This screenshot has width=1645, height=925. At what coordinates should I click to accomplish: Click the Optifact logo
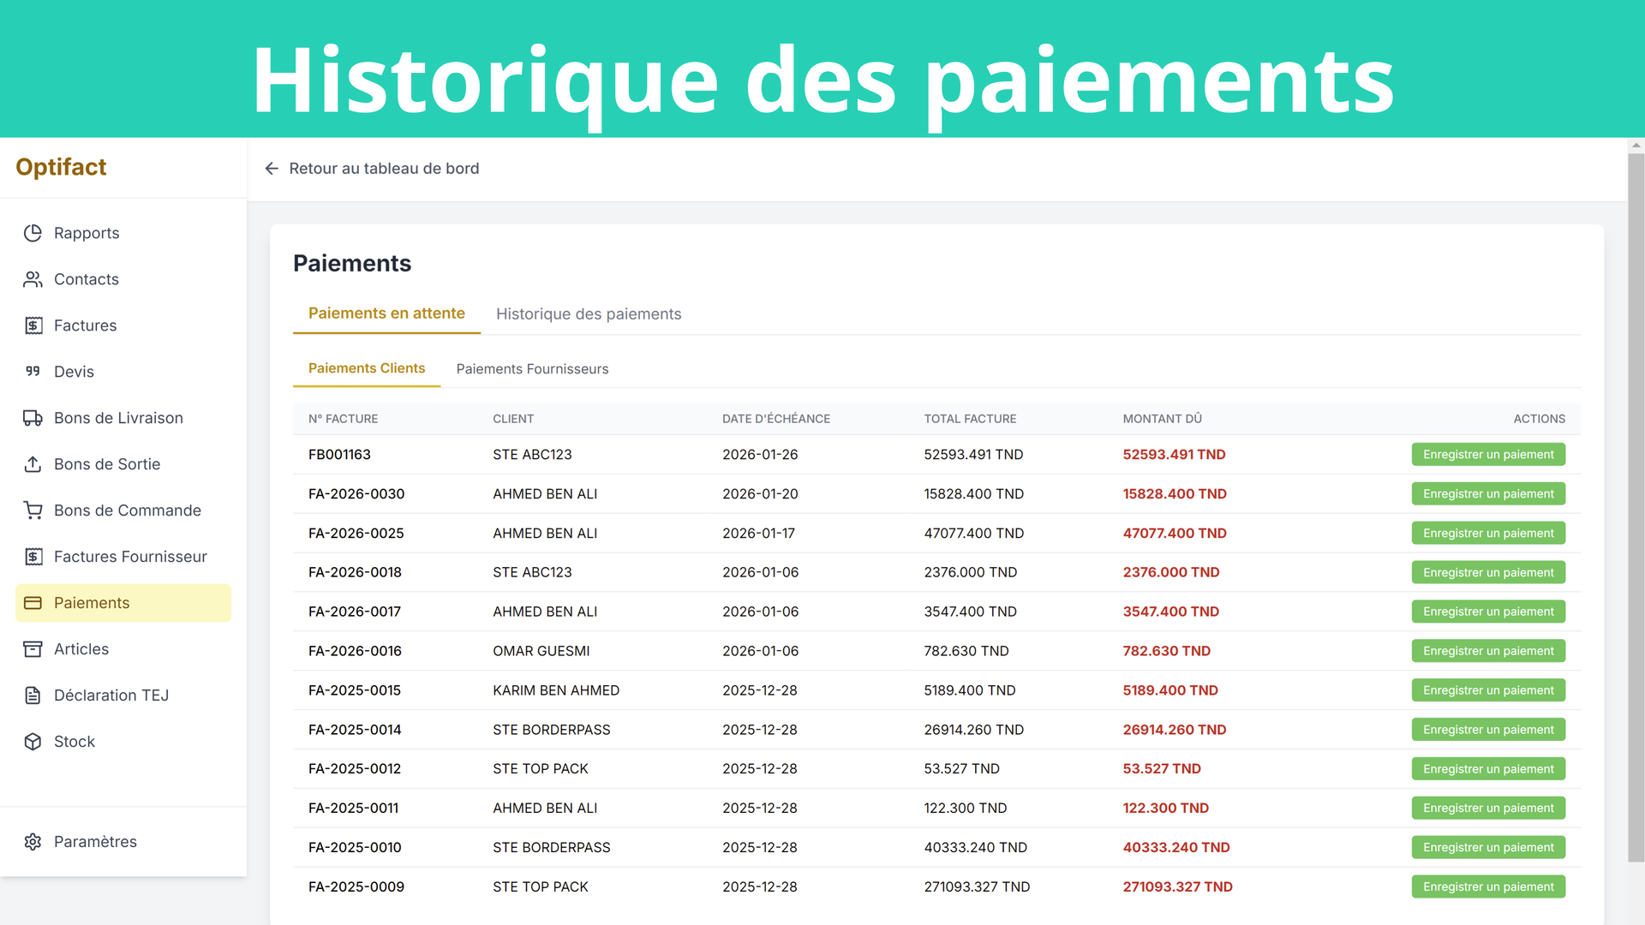point(61,167)
